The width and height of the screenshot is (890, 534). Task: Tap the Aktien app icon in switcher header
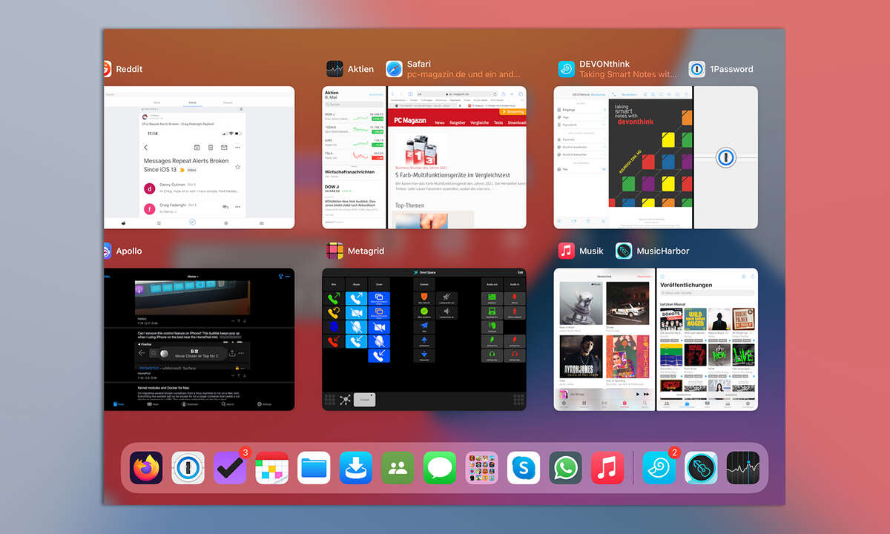(x=334, y=69)
